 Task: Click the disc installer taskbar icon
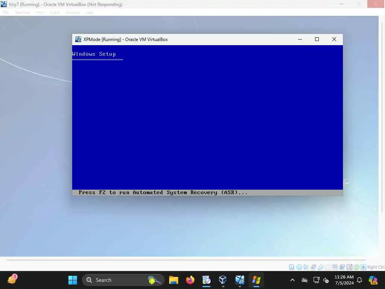click(x=206, y=280)
